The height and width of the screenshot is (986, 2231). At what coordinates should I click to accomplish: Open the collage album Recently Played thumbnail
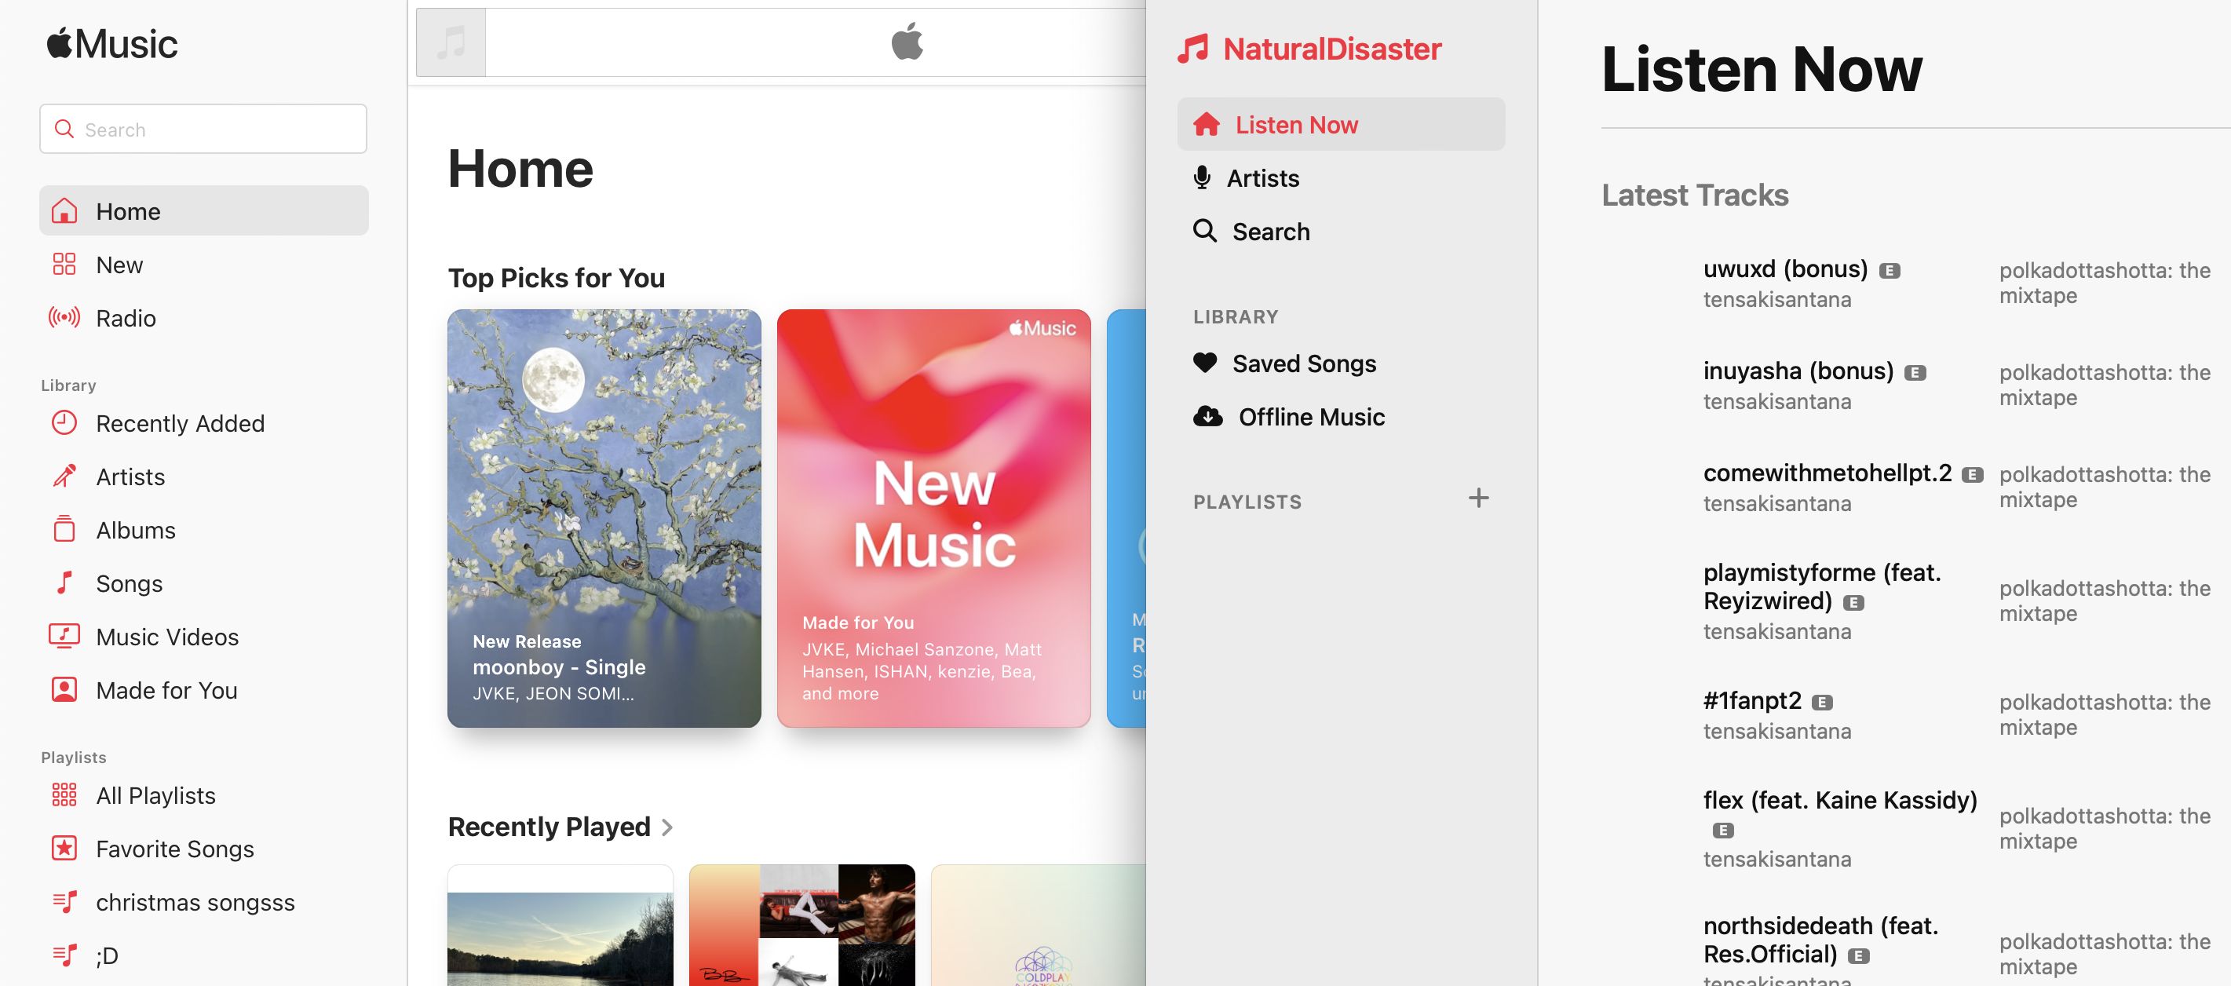[x=802, y=926]
